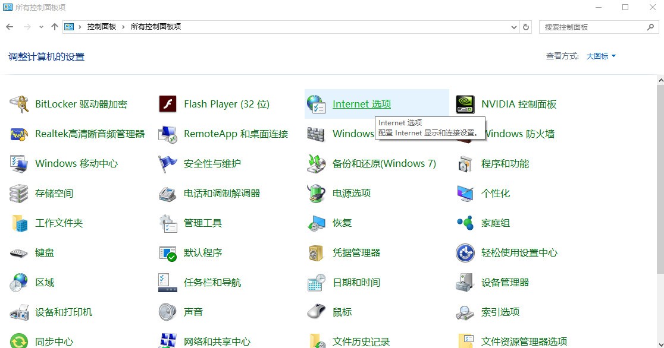Open the 默认程序 icon
Image resolution: width=664 pixels, height=348 pixels.
coord(168,253)
